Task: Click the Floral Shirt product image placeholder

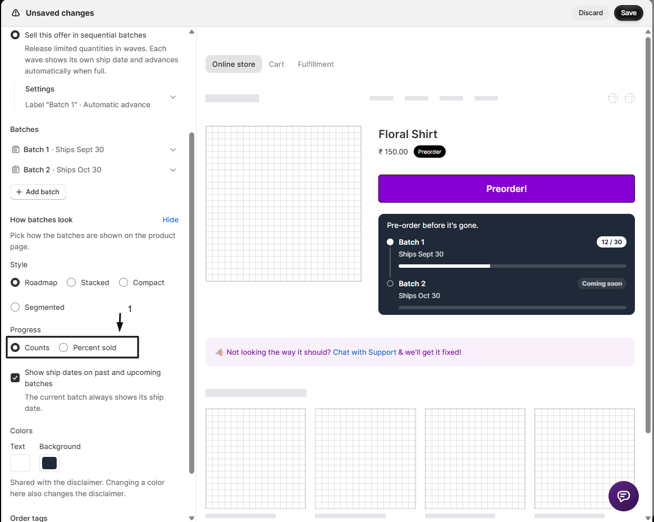Action: click(283, 204)
